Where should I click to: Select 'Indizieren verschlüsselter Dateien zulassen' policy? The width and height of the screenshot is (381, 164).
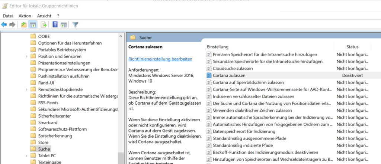pos(253,96)
